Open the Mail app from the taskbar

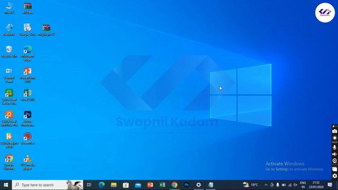point(138,185)
